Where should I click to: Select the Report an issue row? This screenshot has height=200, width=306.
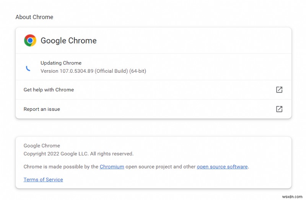(153, 109)
